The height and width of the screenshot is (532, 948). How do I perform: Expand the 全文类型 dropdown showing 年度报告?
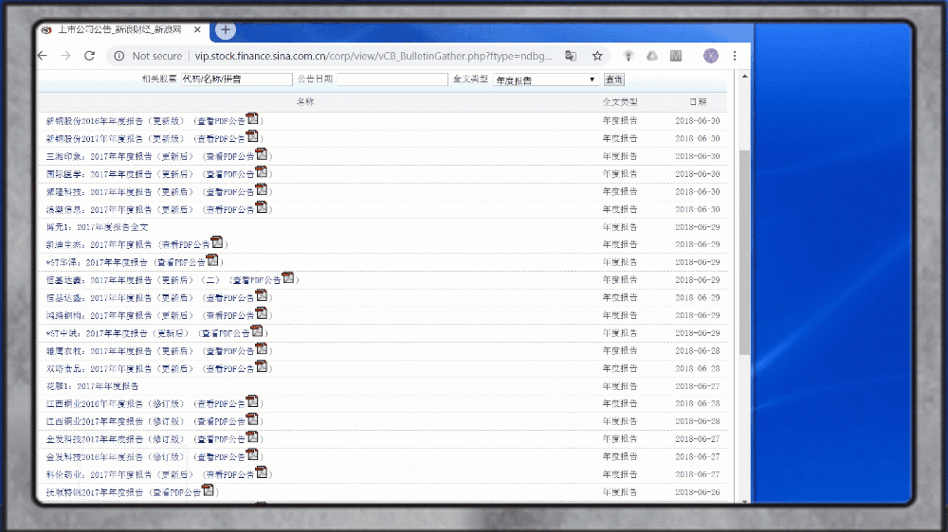(545, 80)
